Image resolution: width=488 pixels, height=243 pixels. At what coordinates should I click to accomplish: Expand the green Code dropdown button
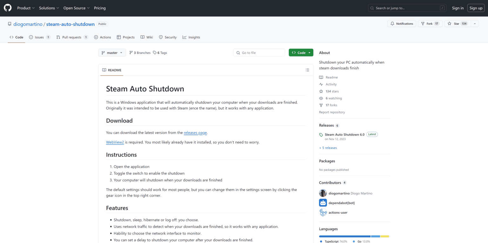301,53
